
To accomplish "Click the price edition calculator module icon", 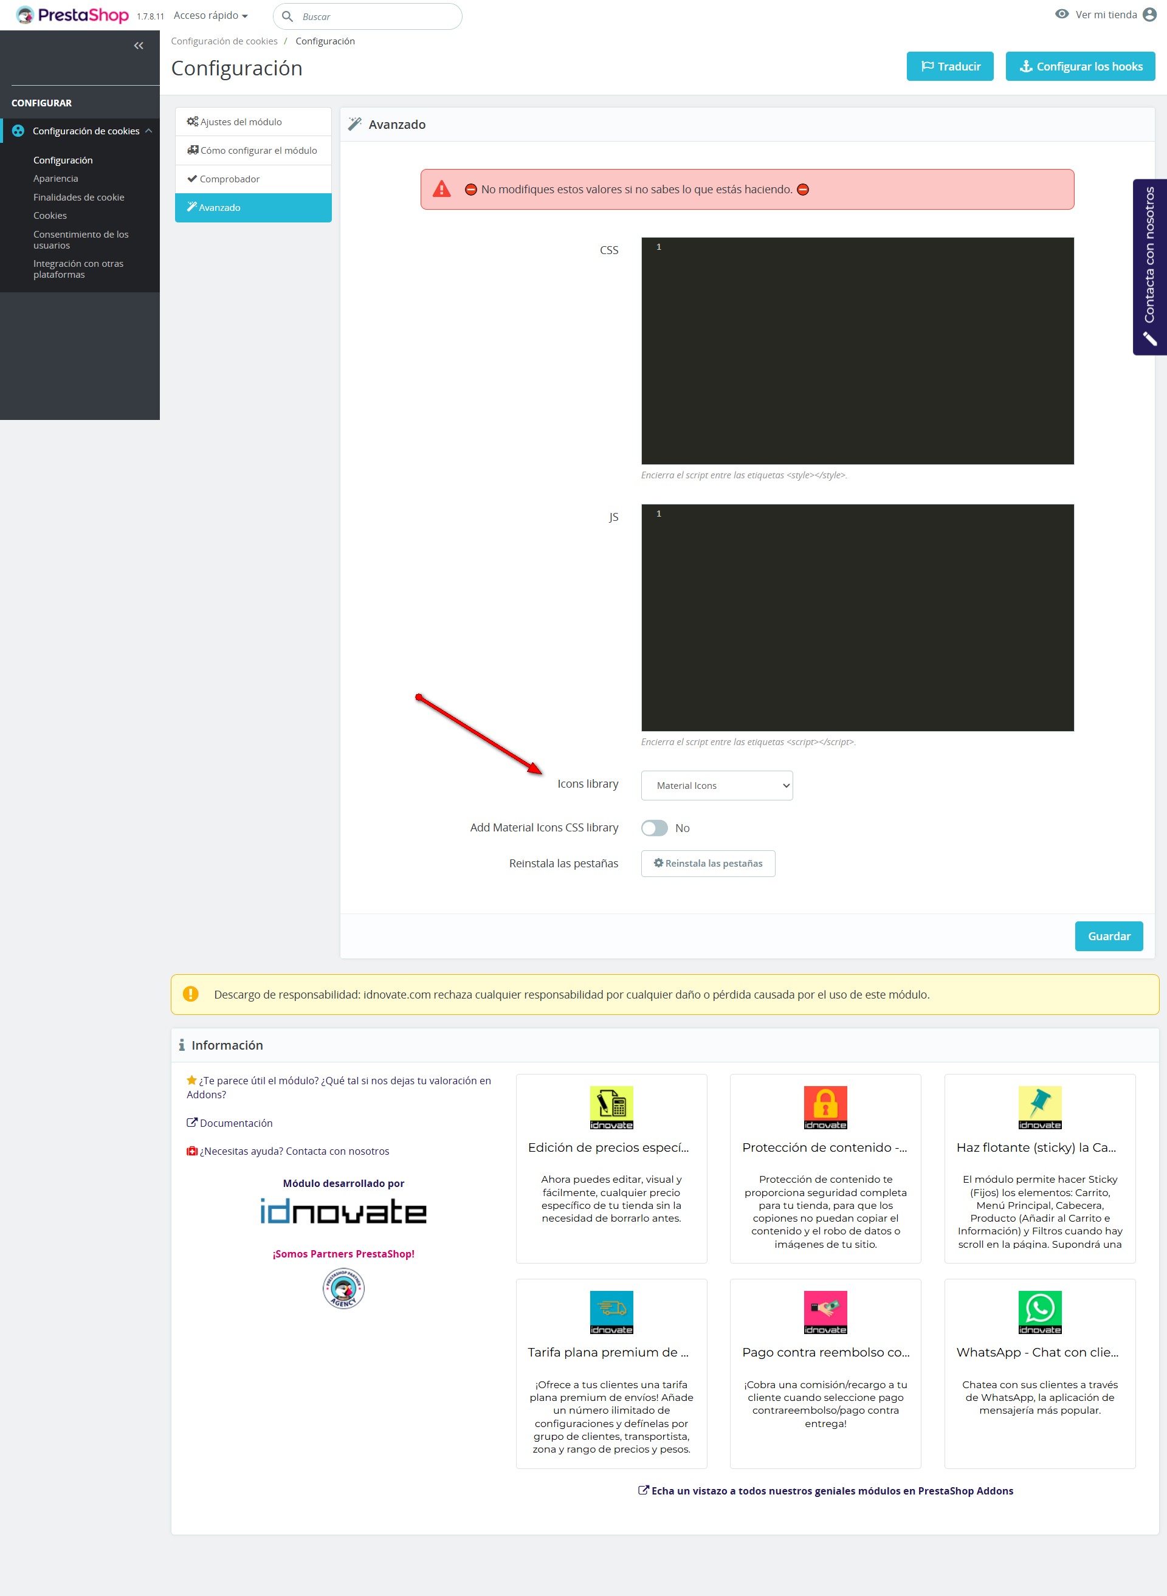I will coord(611,1107).
